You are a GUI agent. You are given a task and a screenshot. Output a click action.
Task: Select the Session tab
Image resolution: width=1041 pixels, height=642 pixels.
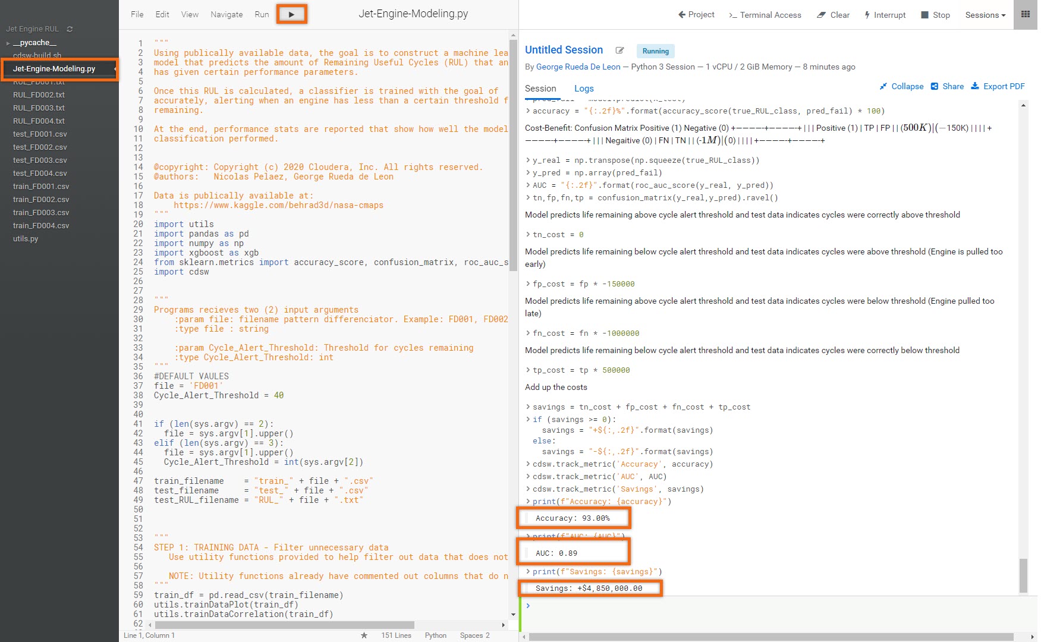pyautogui.click(x=540, y=89)
